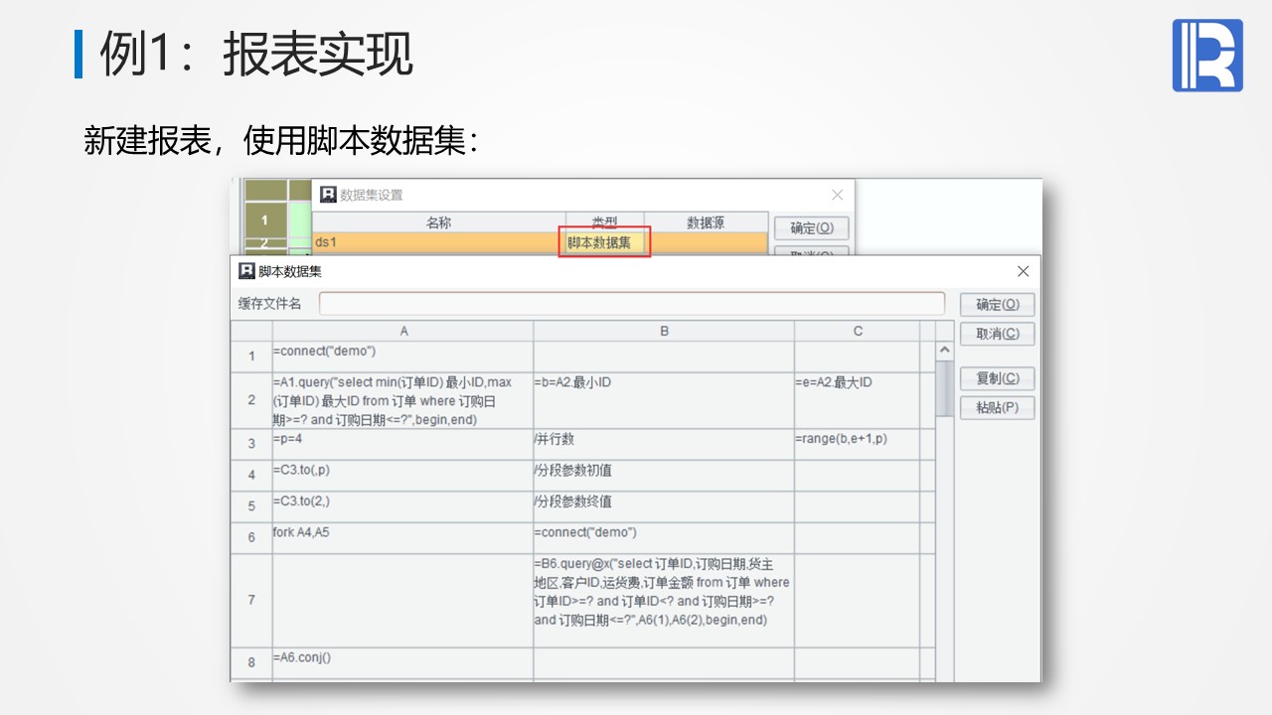The height and width of the screenshot is (715, 1272).
Task: Select column A header in script grid
Action: (403, 331)
